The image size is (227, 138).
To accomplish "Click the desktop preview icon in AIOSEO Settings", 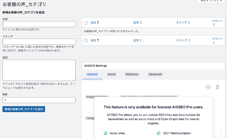I will 208,87.
